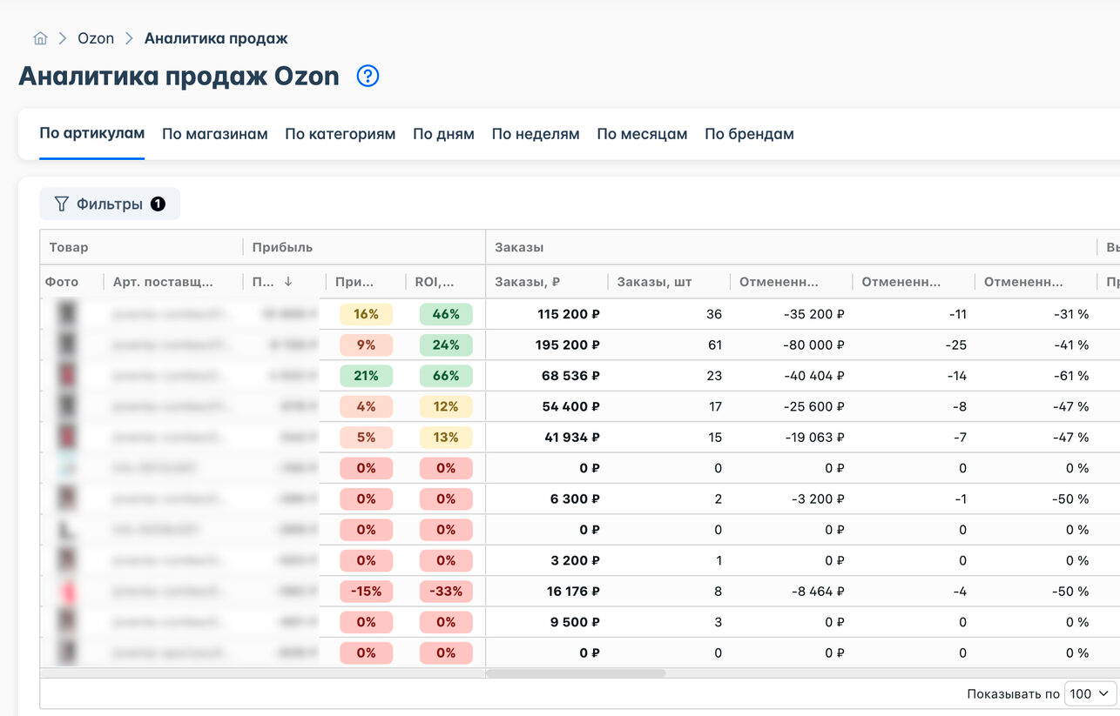Select the 23 orders count cell
The image size is (1120, 716).
pyautogui.click(x=669, y=376)
